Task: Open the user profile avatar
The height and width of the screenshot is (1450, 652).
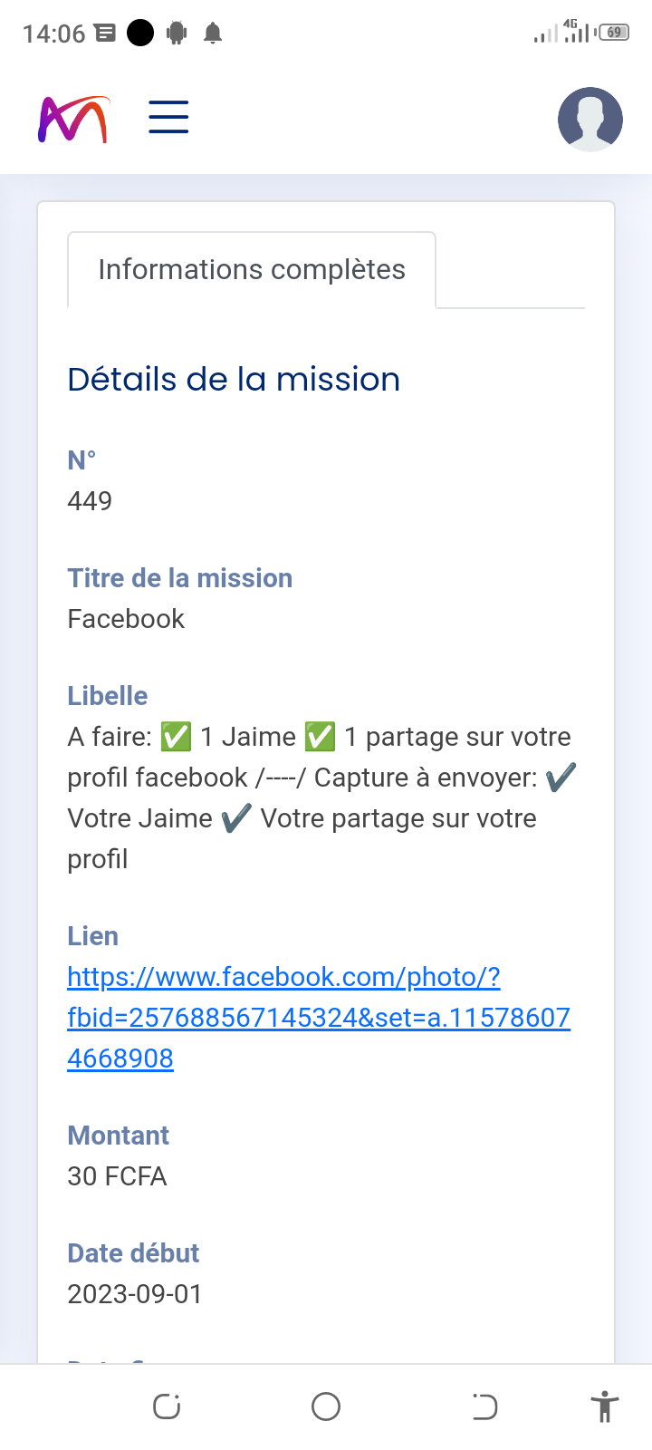Action: (590, 119)
